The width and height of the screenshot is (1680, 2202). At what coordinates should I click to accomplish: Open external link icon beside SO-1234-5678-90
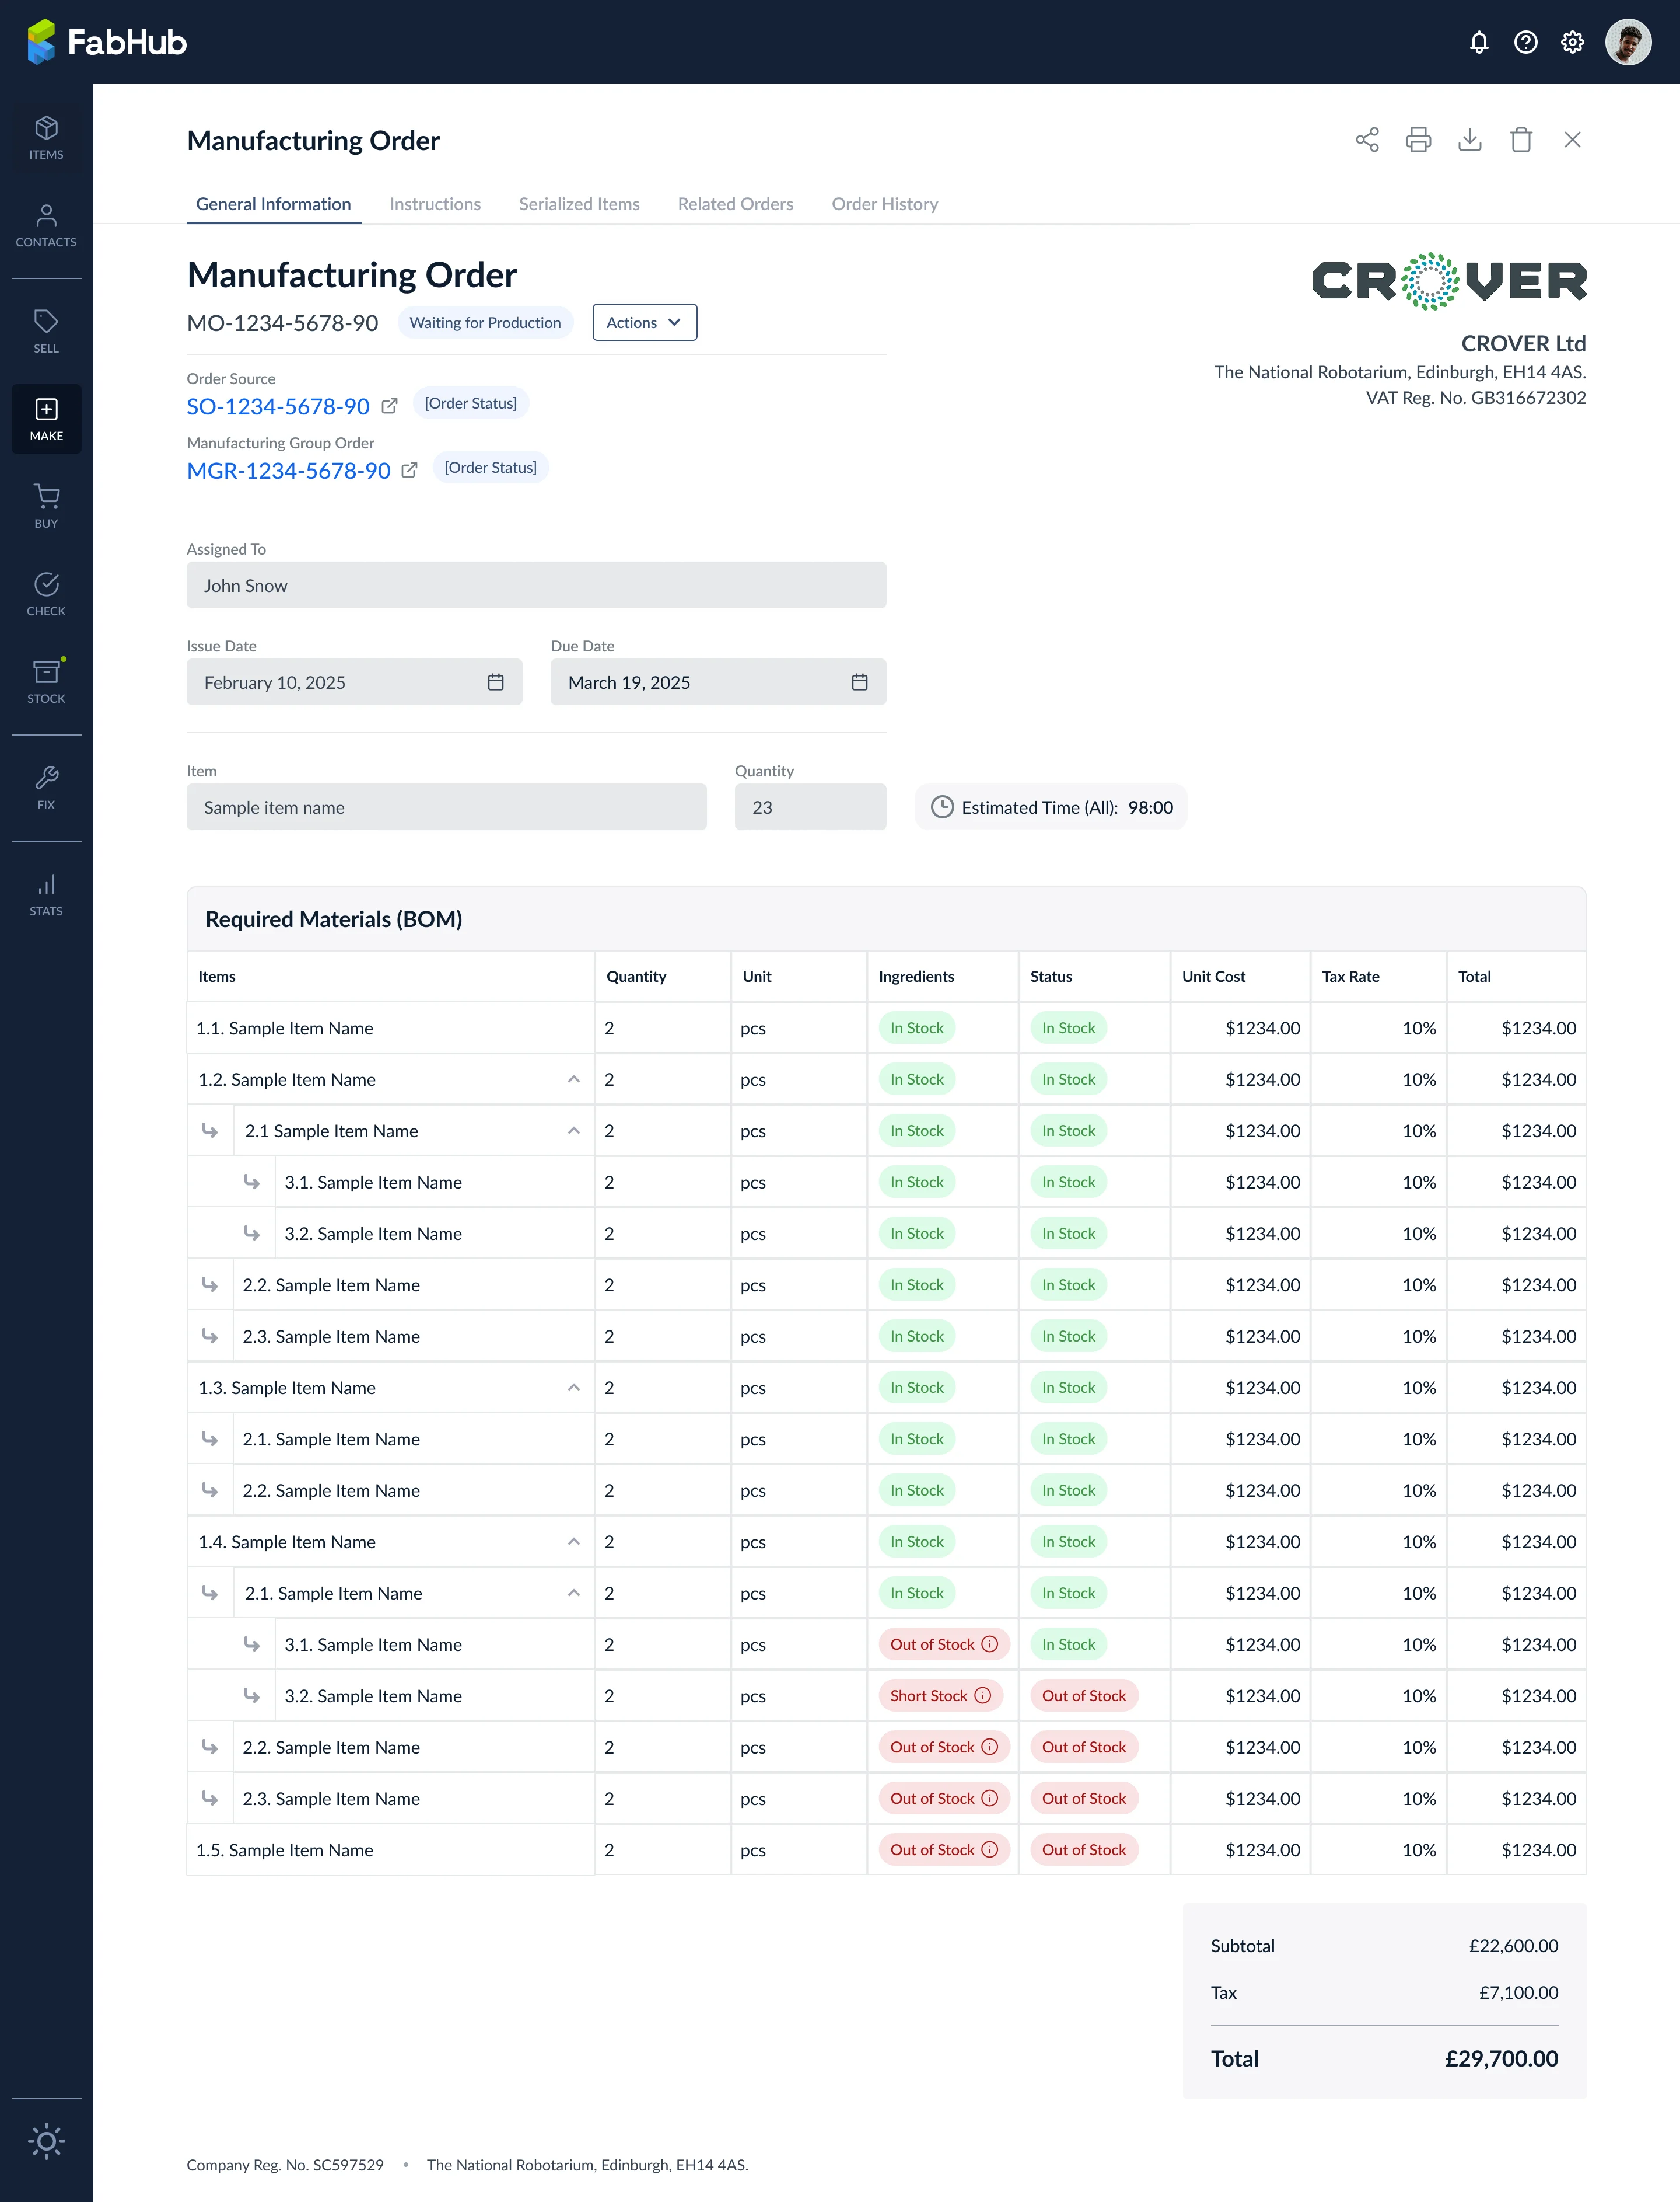tap(390, 406)
